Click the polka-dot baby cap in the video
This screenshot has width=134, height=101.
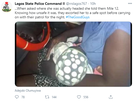72,66
